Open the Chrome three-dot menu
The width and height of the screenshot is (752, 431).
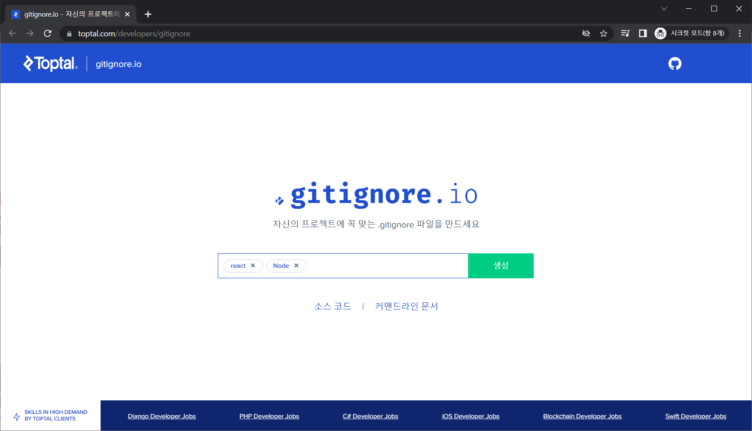(x=740, y=33)
